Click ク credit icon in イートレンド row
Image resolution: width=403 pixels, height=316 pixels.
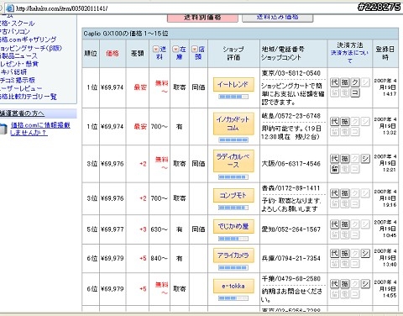355,82
